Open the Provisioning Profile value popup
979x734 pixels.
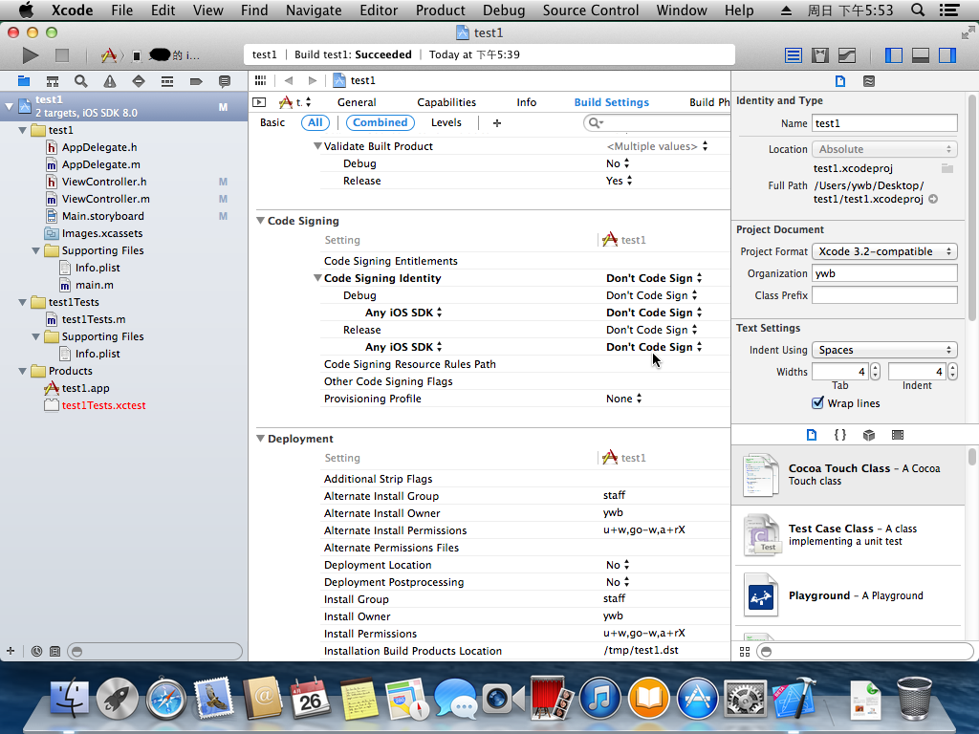click(623, 399)
